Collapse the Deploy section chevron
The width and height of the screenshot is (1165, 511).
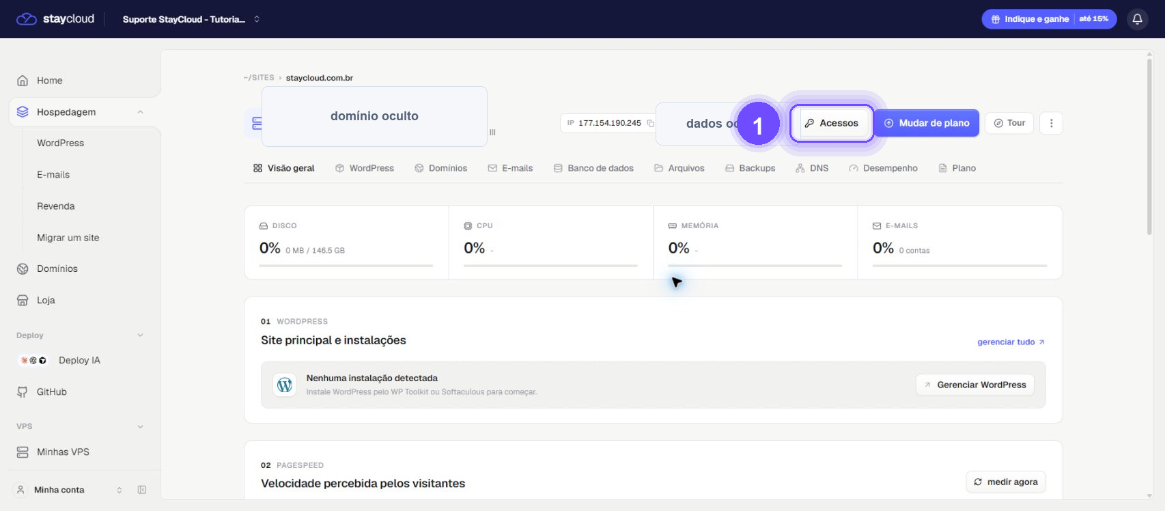coord(140,335)
